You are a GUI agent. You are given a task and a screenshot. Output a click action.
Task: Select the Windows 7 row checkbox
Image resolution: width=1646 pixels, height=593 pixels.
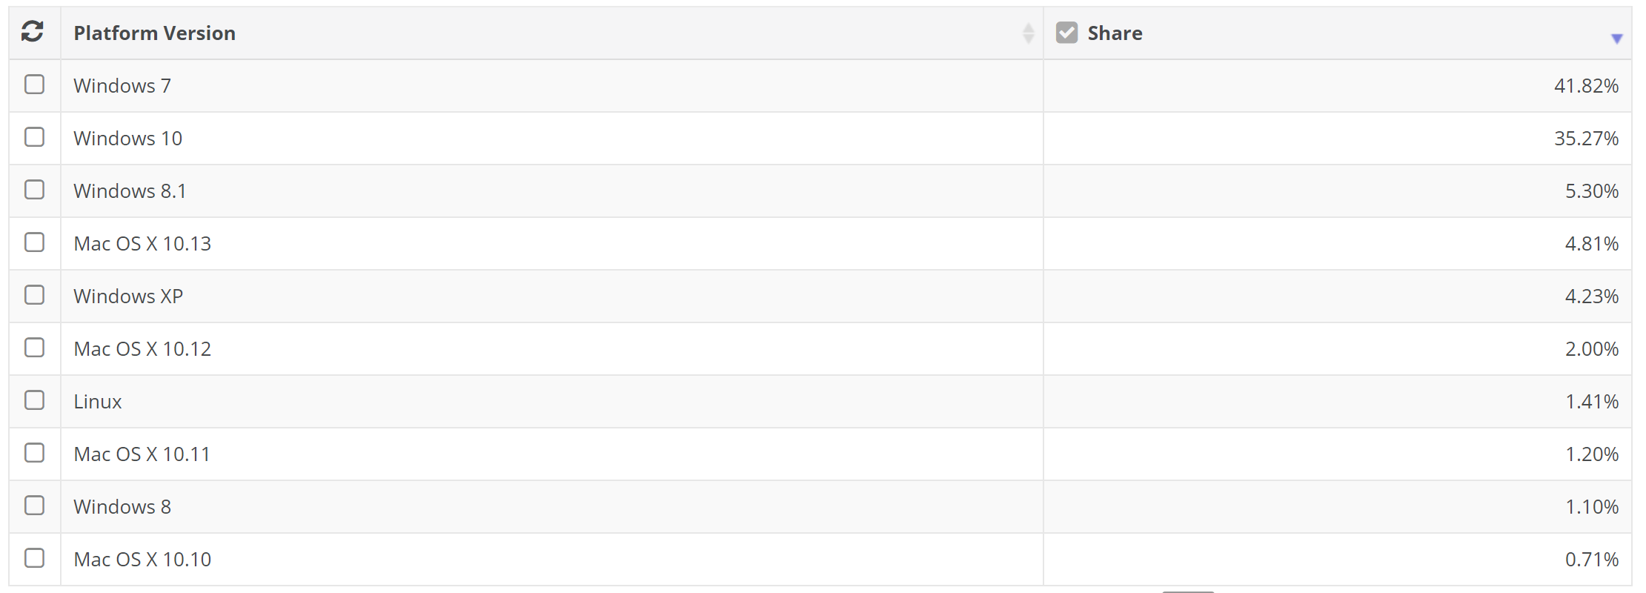point(34,85)
